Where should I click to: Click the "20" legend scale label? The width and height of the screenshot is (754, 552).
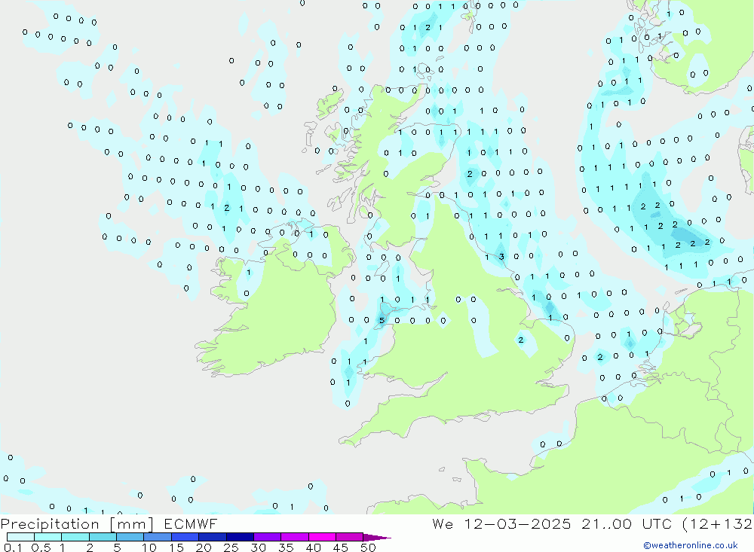click(x=204, y=547)
